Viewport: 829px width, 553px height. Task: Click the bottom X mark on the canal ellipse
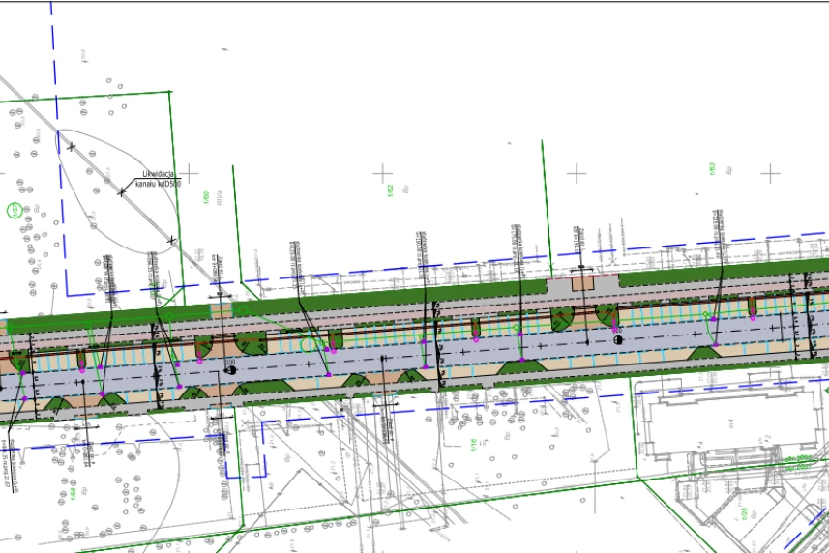point(172,239)
